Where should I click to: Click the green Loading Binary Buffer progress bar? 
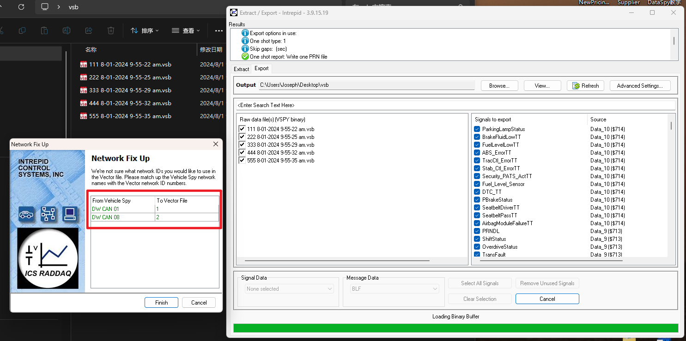click(x=456, y=328)
